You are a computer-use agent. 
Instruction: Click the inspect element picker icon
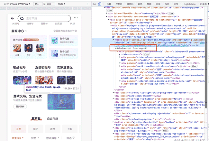95,4
